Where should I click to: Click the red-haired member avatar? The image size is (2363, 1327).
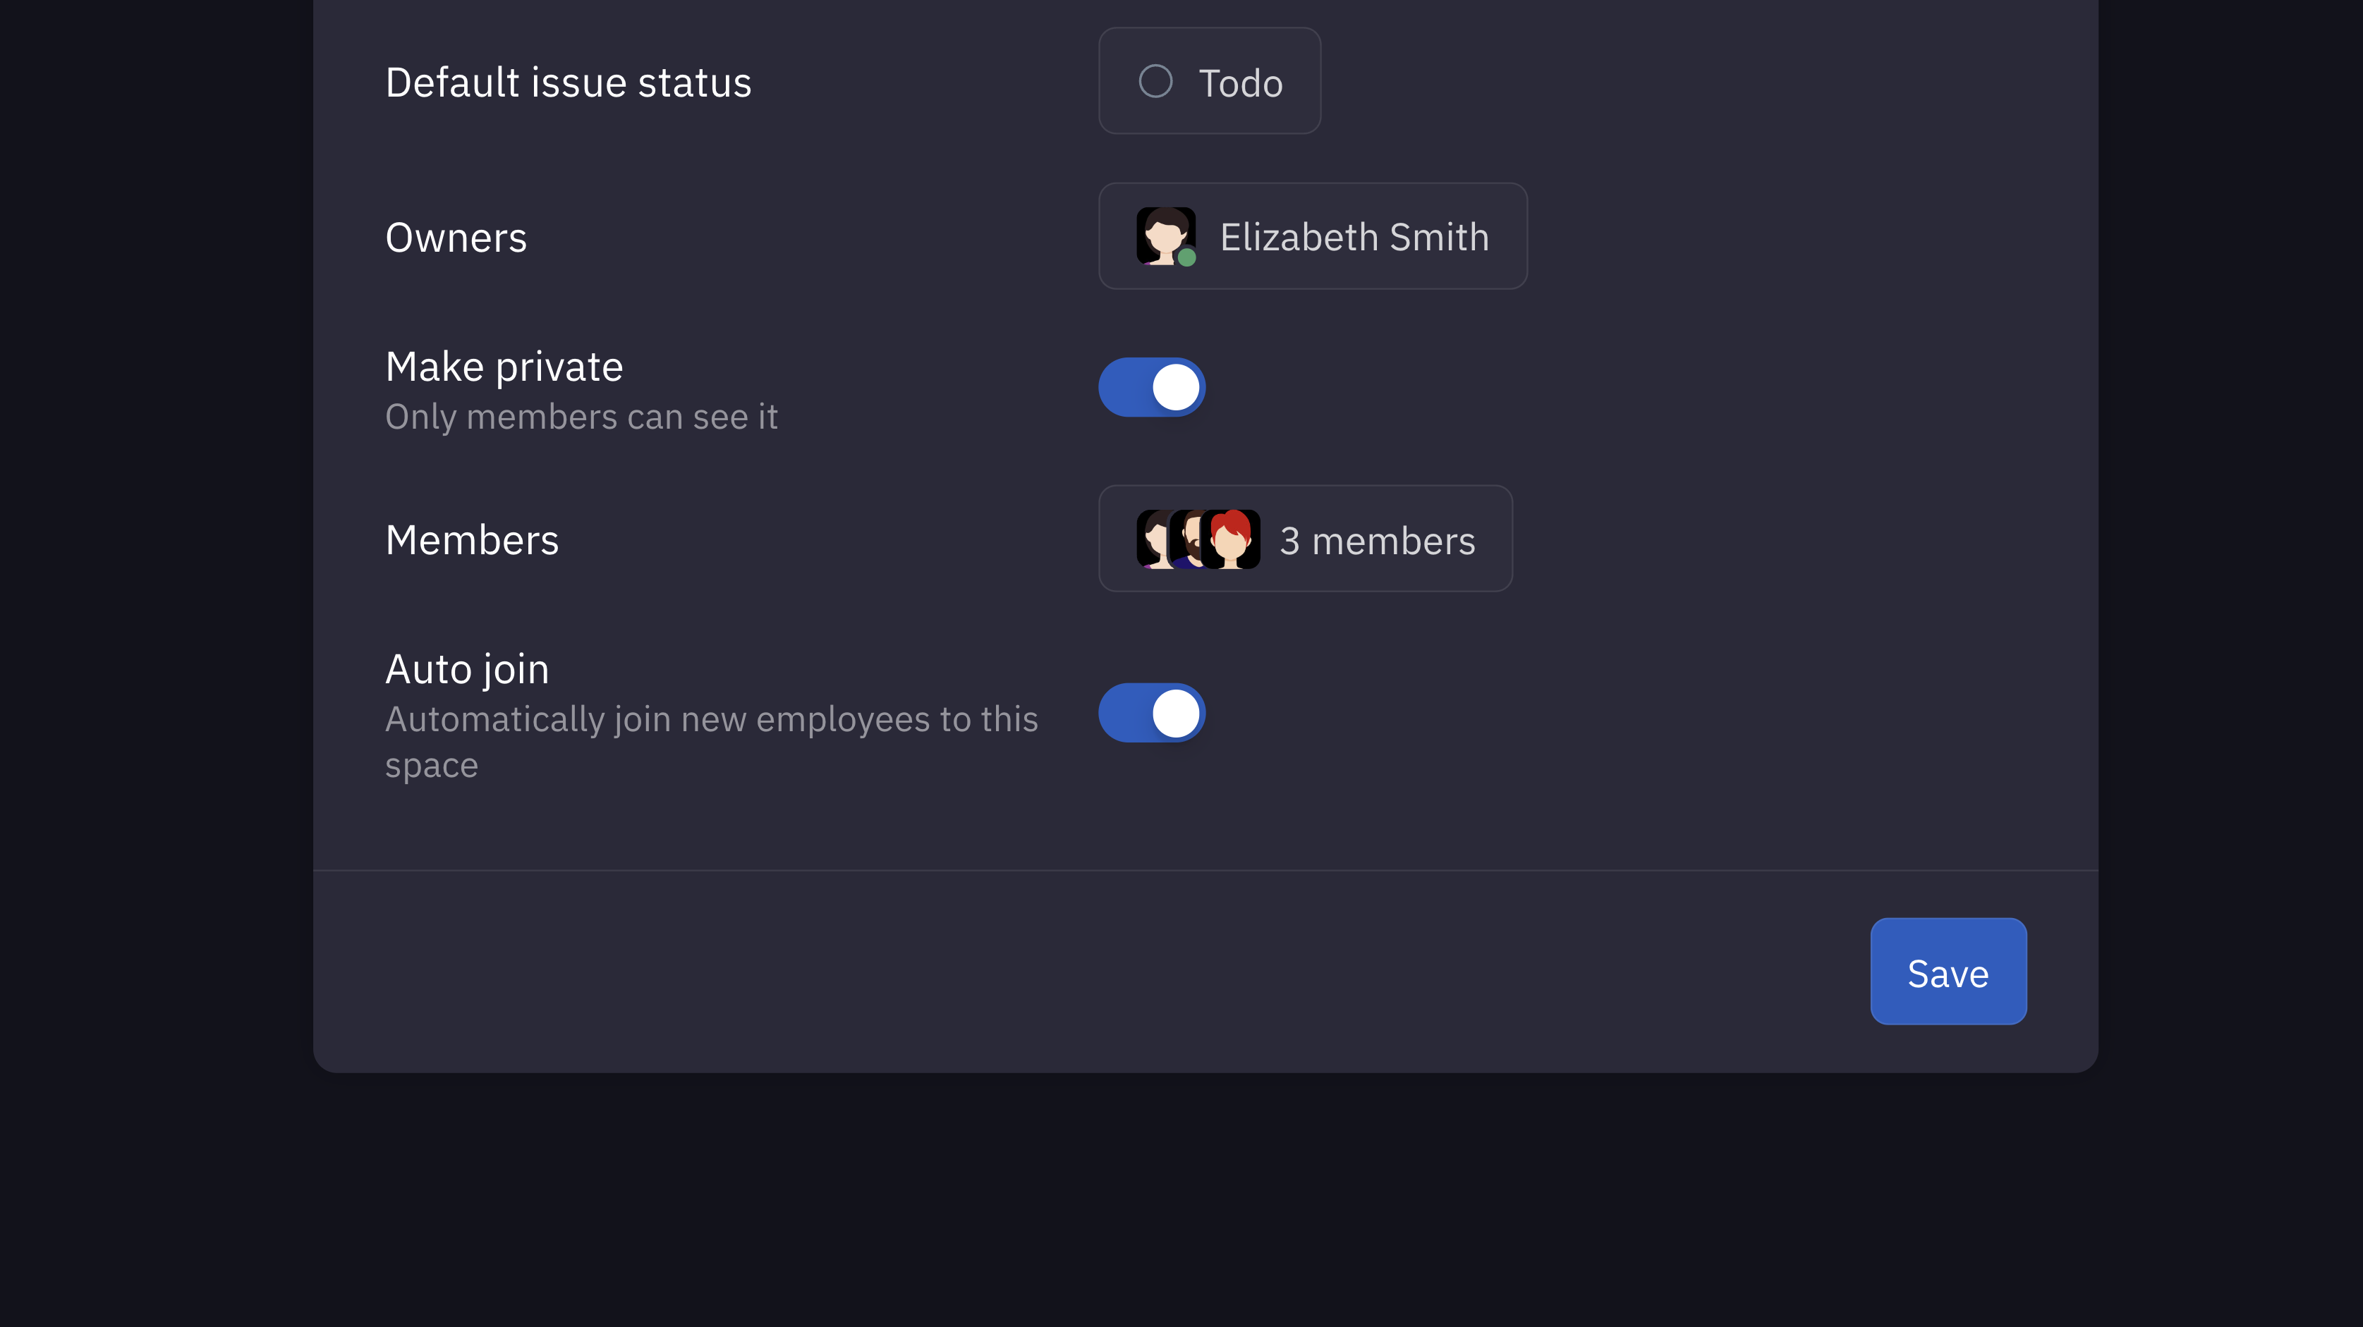pyautogui.click(x=1231, y=539)
